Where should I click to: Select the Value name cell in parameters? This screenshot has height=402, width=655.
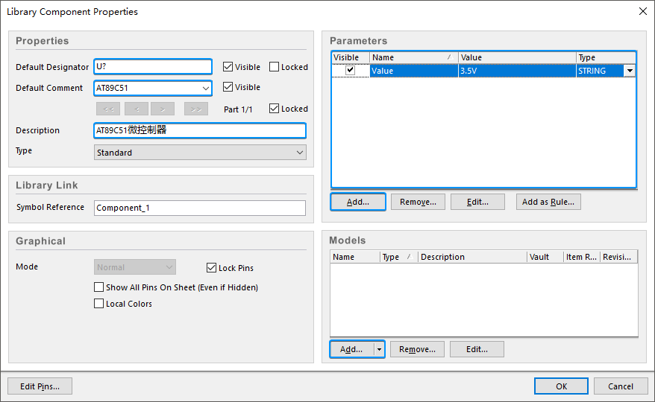tap(413, 71)
